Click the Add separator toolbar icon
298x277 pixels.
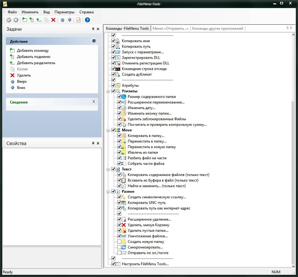[x=39, y=20]
